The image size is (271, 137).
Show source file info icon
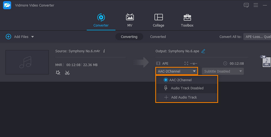tap(104, 51)
